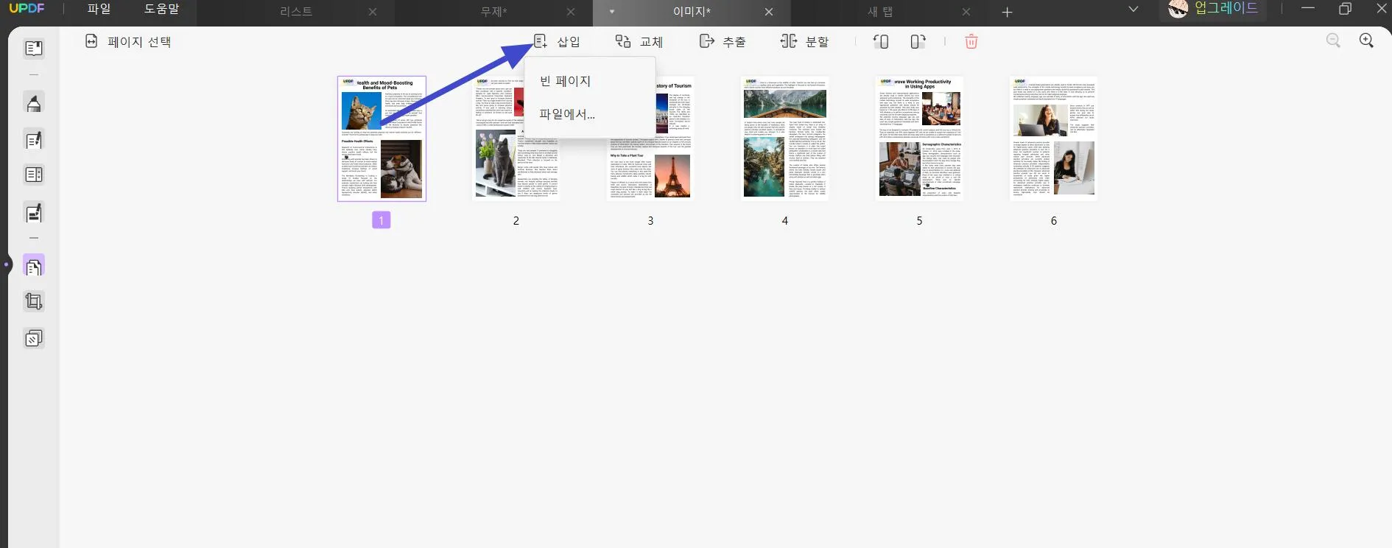
Task: Open the Watermark tools sidebar icon
Action: pos(34,339)
